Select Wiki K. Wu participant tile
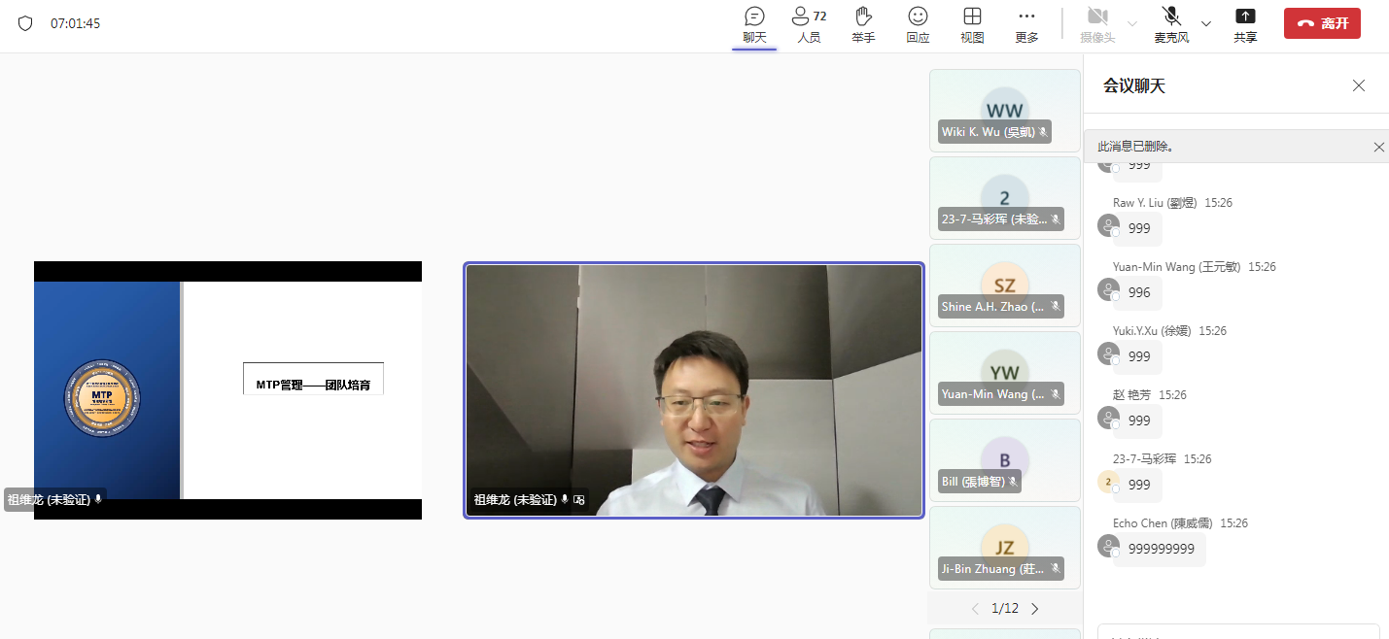Viewport: 1389px width, 639px height. (x=1004, y=112)
